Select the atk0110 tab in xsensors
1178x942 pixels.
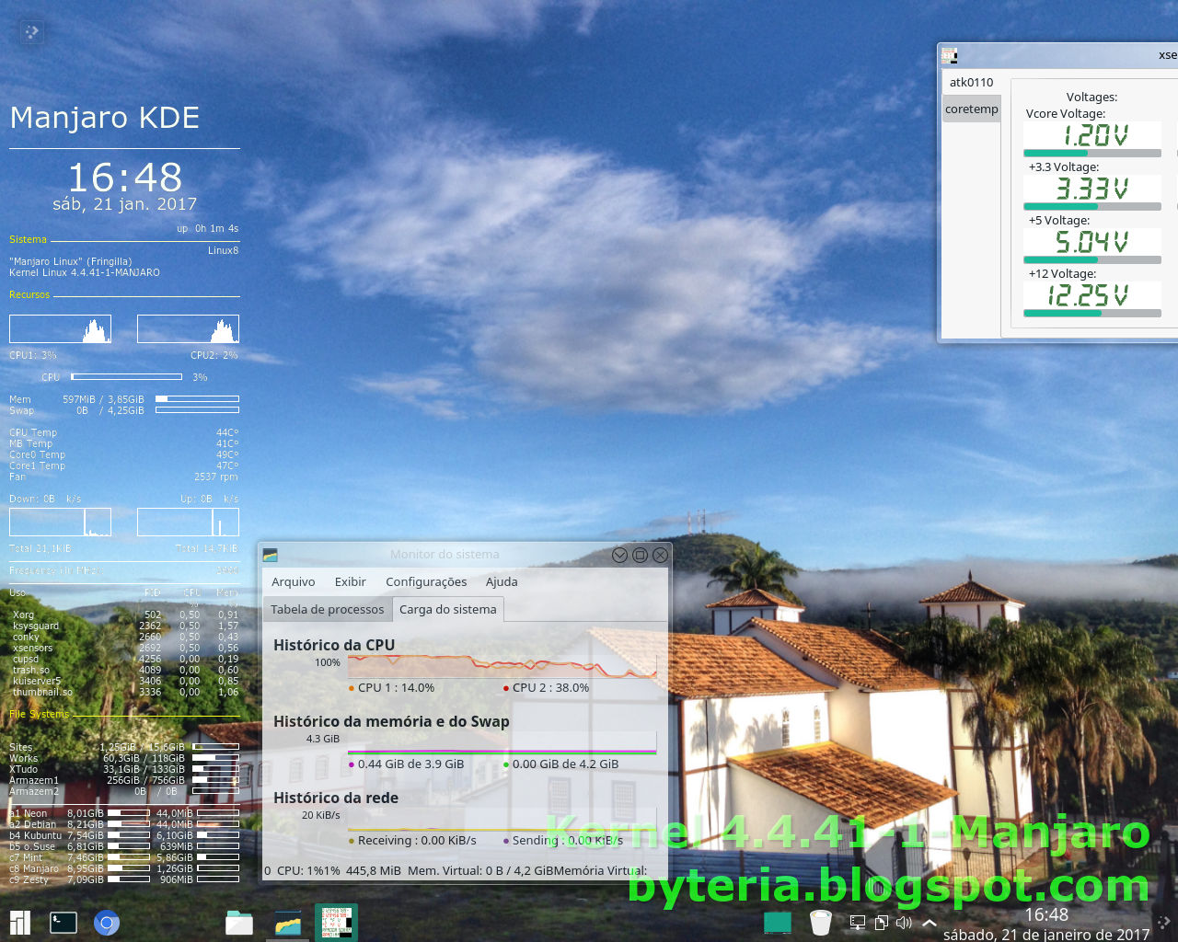click(x=971, y=82)
